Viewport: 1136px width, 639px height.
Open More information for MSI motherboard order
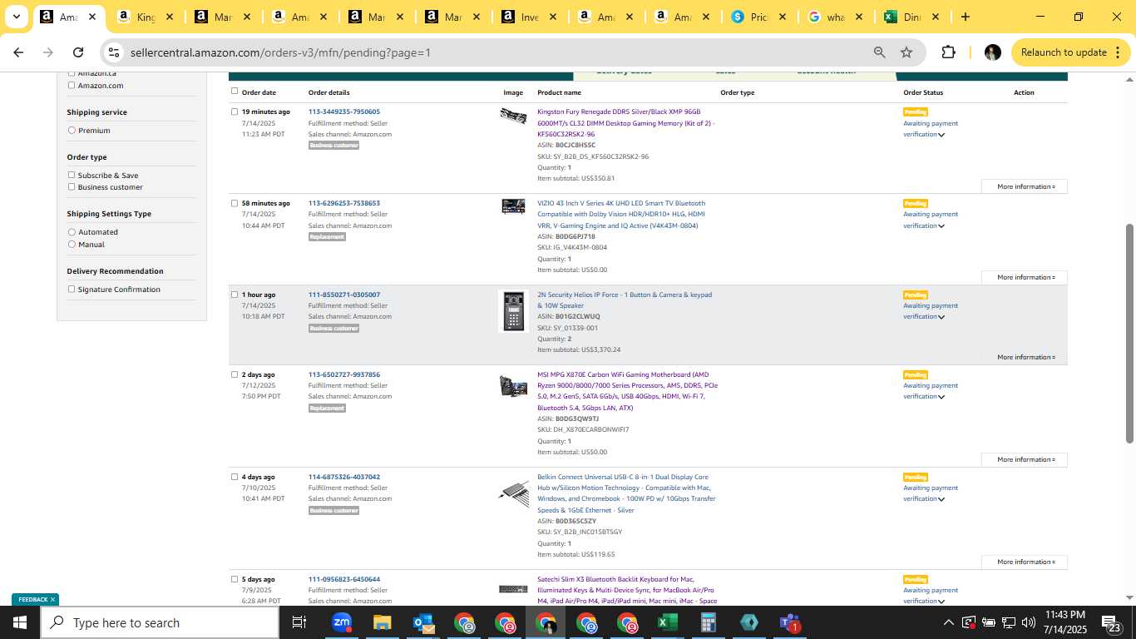click(1025, 459)
